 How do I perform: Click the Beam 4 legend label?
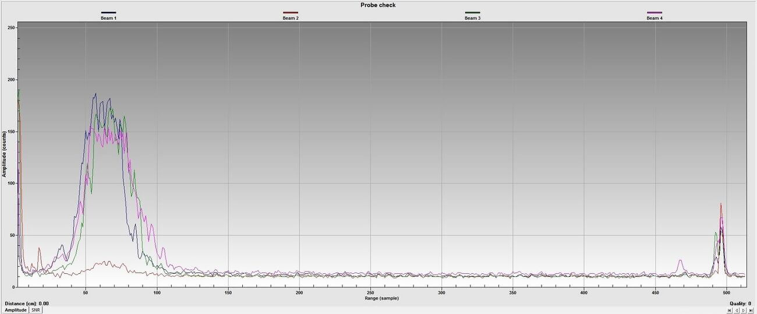[655, 18]
